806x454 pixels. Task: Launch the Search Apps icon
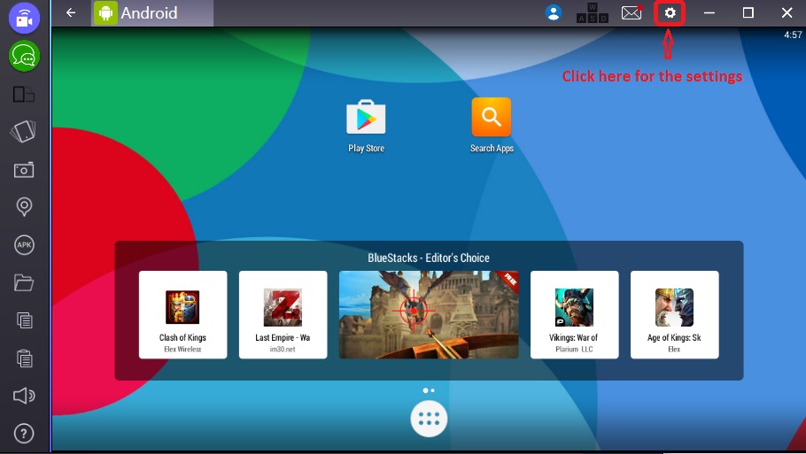(x=492, y=126)
